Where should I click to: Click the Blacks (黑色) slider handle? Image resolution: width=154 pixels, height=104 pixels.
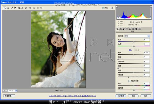(x=118, y=68)
